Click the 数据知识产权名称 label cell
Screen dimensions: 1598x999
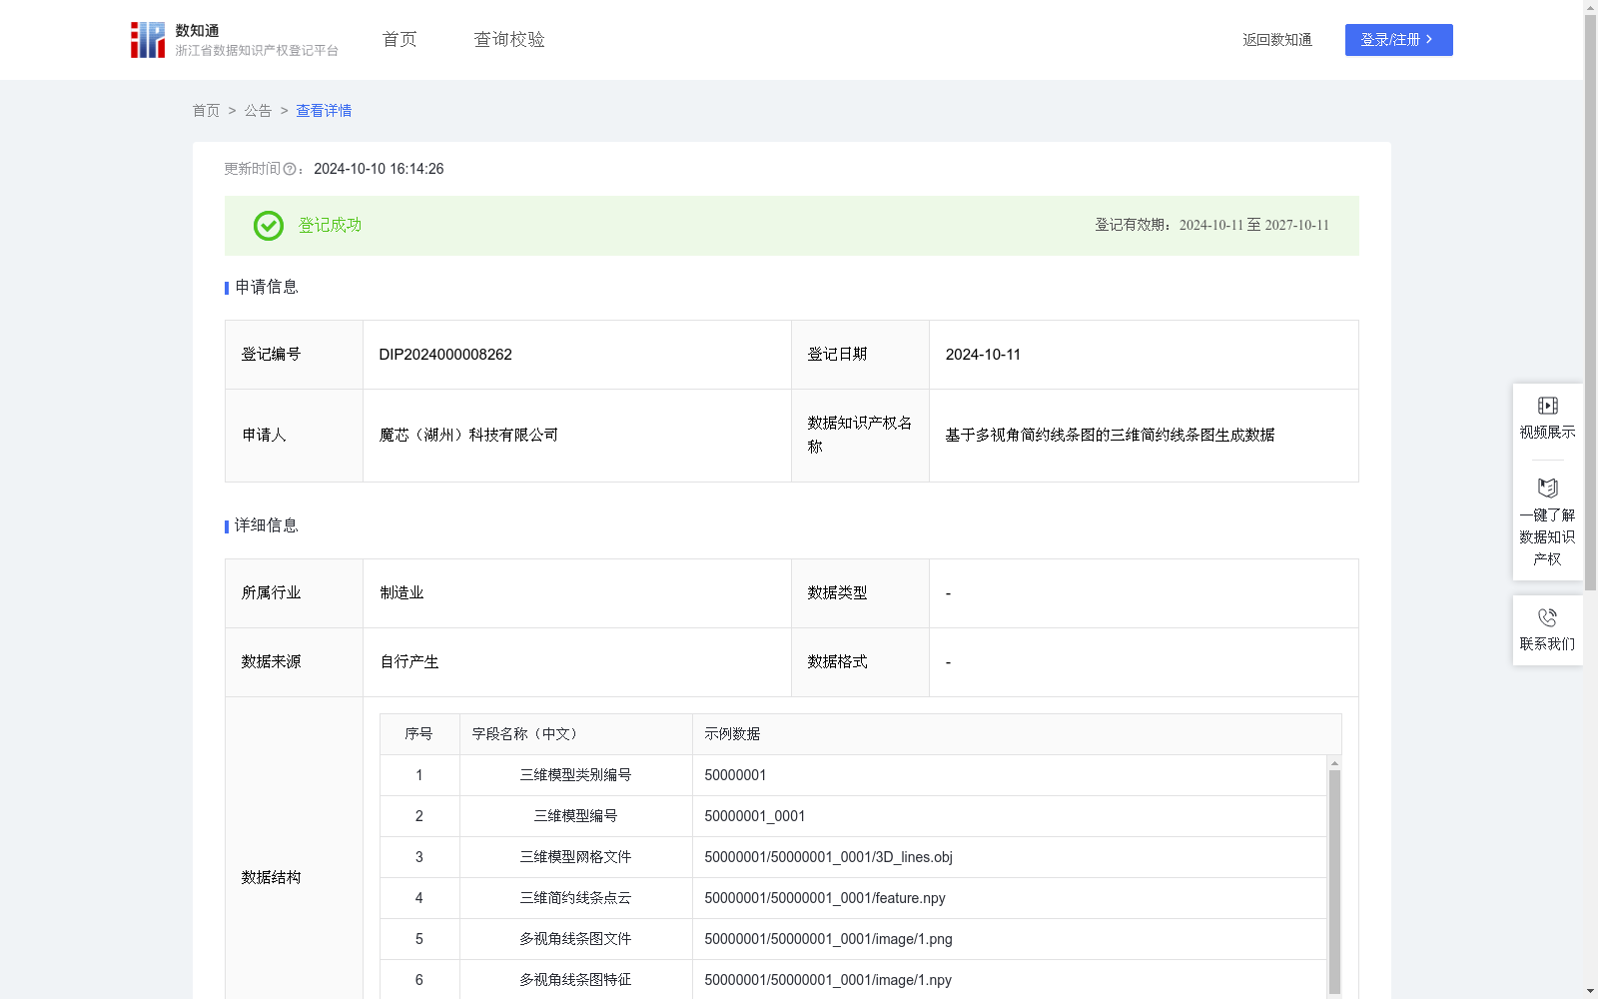click(860, 436)
